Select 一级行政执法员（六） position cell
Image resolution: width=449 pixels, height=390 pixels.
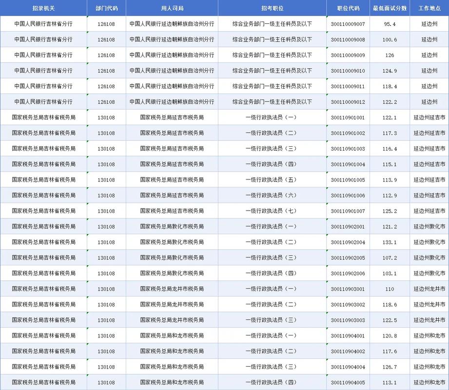pyautogui.click(x=272, y=195)
